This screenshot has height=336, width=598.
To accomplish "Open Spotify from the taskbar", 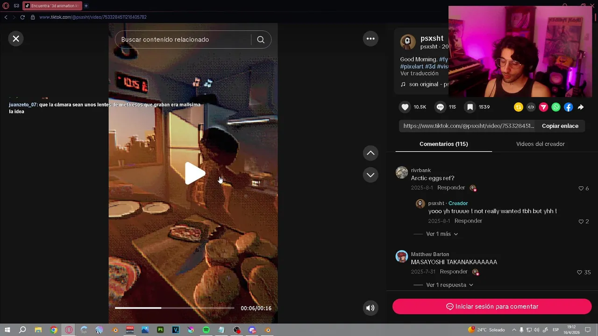I will [x=206, y=330].
